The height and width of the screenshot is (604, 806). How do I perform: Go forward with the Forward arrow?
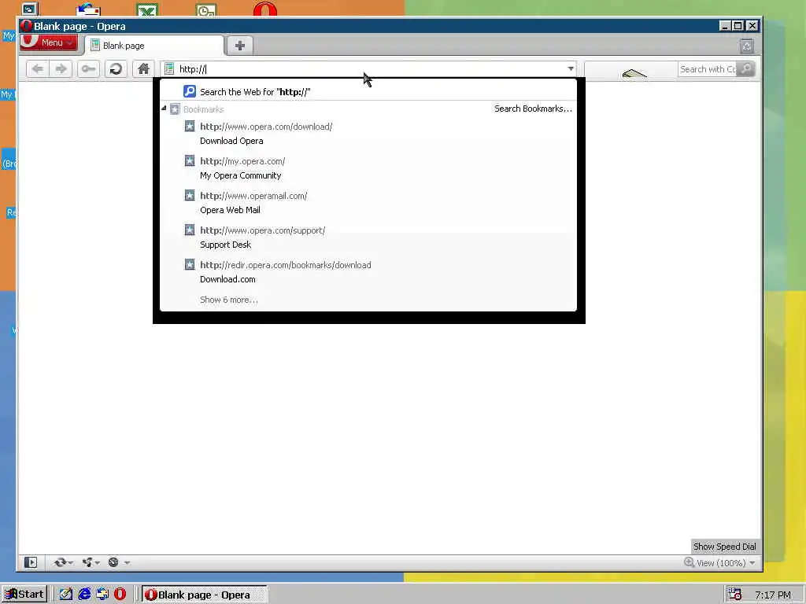tap(61, 69)
